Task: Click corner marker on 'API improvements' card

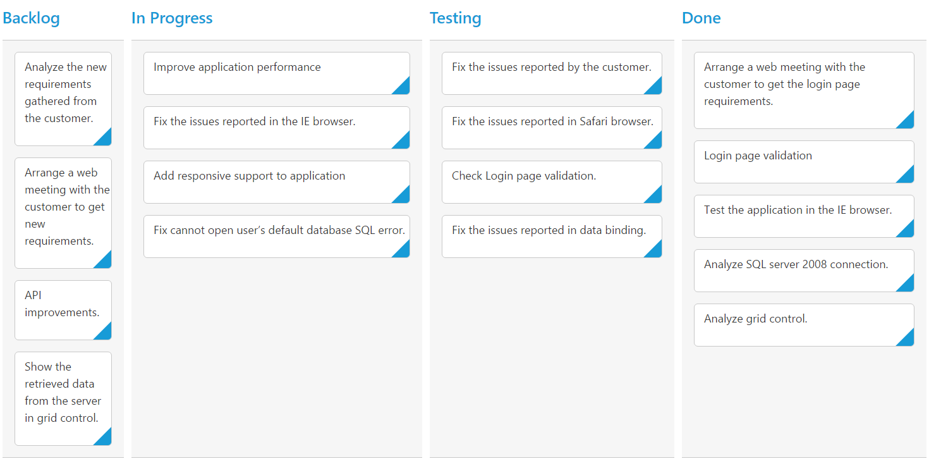Action: [x=105, y=333]
